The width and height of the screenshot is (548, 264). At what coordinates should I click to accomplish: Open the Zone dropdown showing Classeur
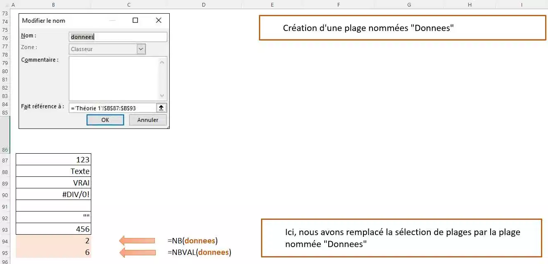(141, 49)
